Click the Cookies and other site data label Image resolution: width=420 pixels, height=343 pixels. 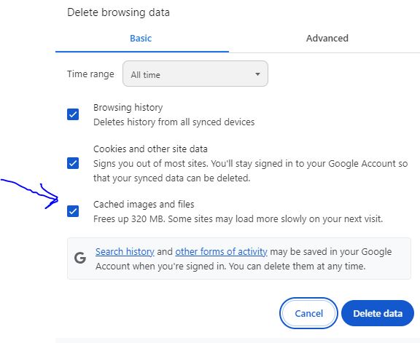coord(150,149)
